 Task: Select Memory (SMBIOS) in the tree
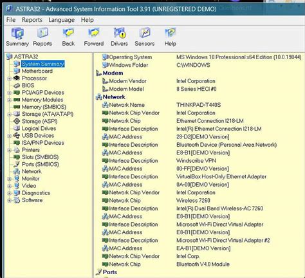pyautogui.click(x=44, y=107)
